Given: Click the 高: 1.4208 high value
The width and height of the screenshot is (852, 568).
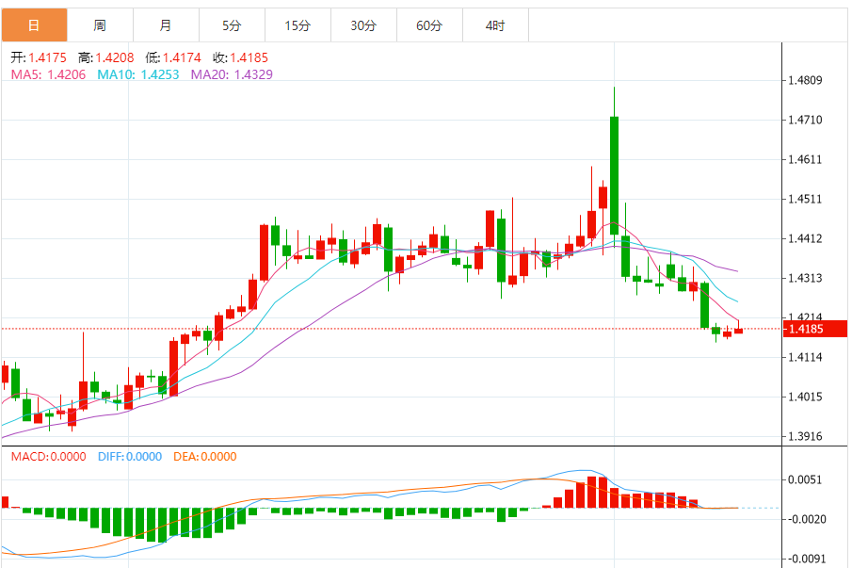Looking at the screenshot, I should (106, 57).
